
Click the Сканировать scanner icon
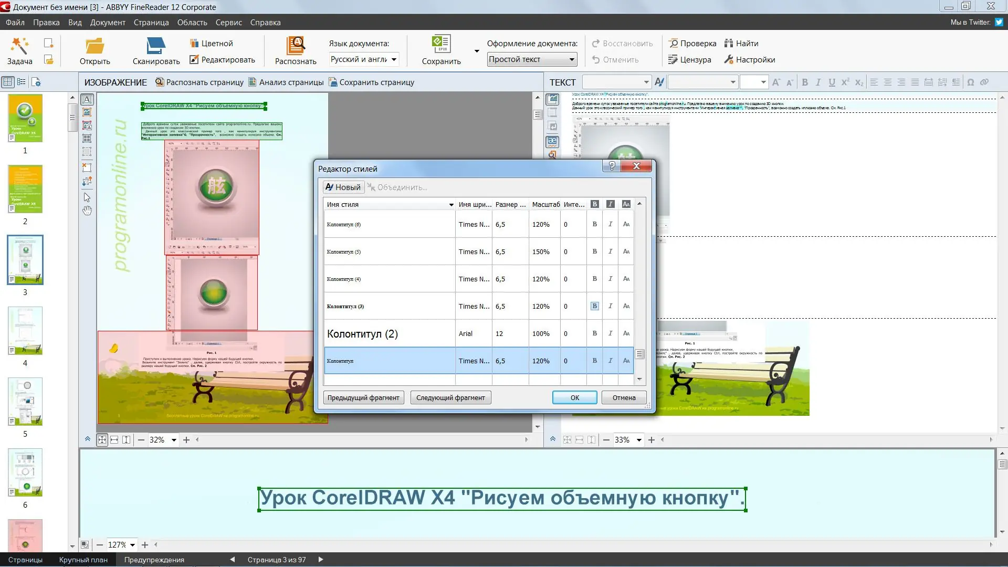pos(156,46)
